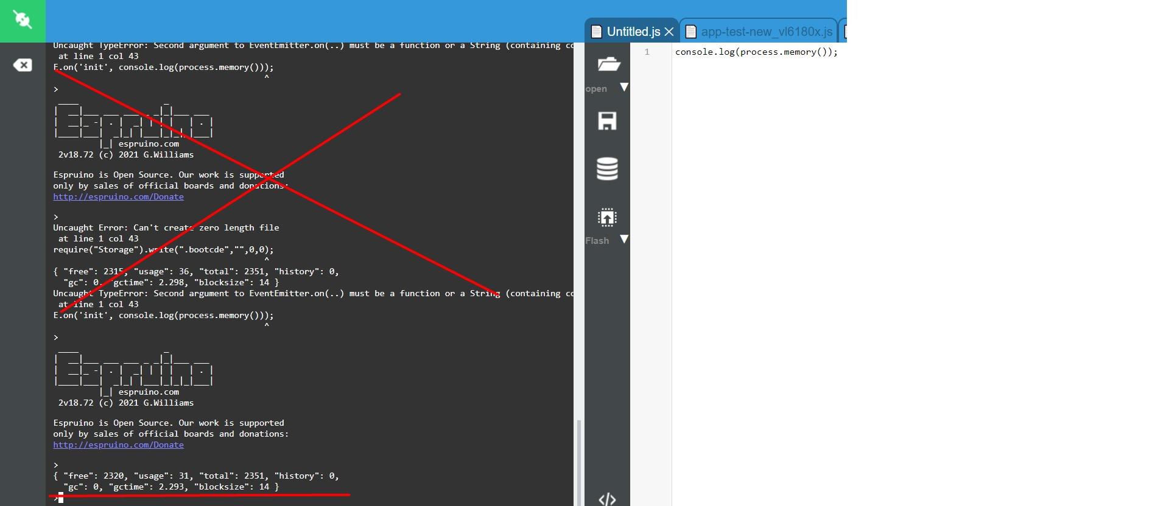Open a file using the folder icon
Image resolution: width=1152 pixels, height=506 pixels.
point(608,64)
